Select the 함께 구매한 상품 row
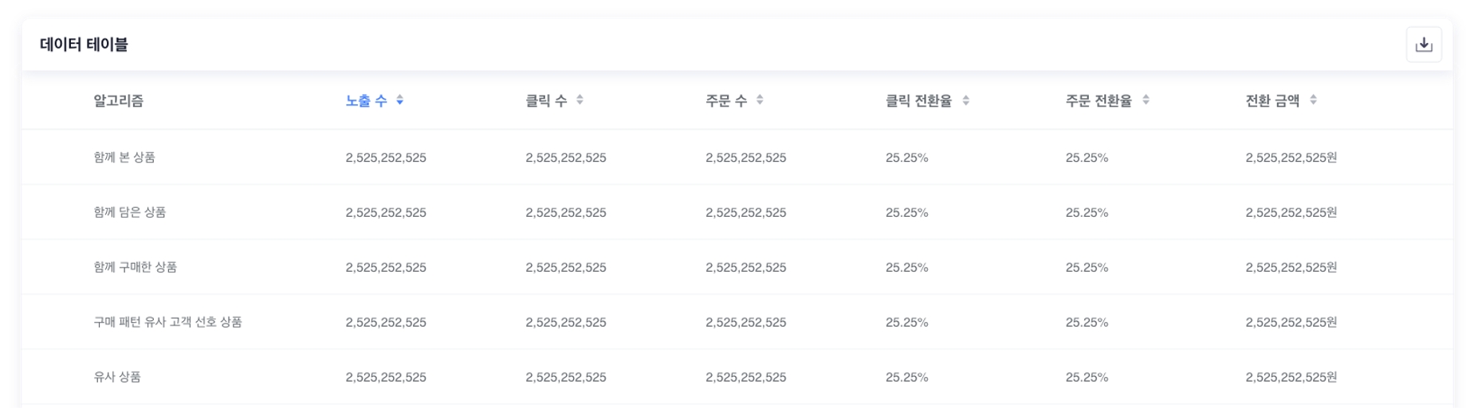The image size is (1474, 408). [136, 268]
